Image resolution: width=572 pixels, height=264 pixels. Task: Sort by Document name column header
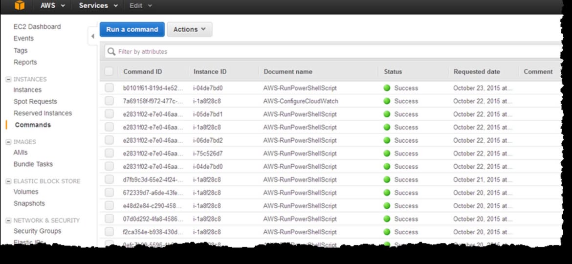(x=288, y=72)
